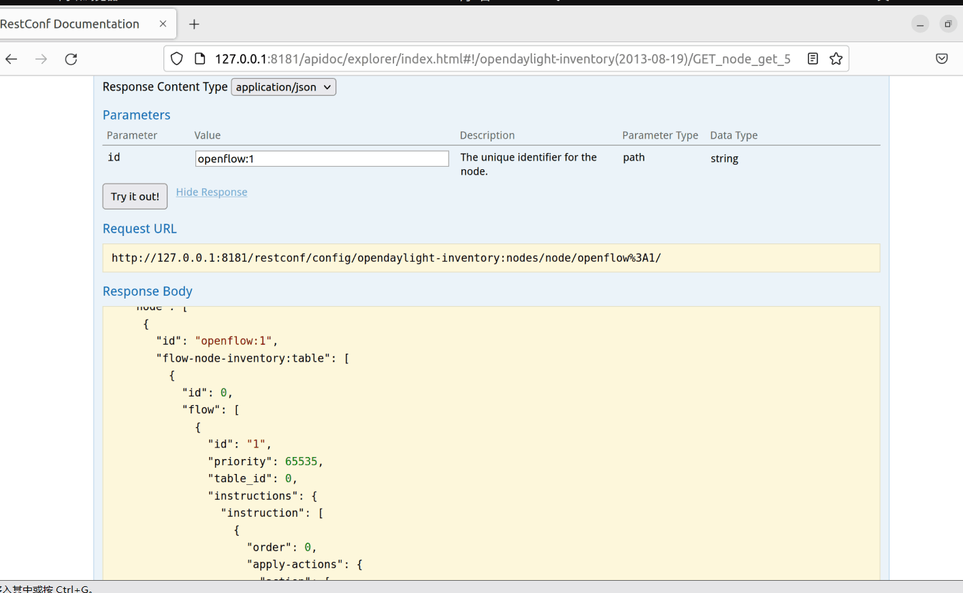Image resolution: width=963 pixels, height=593 pixels.
Task: Open a new browser tab
Action: pyautogui.click(x=194, y=24)
